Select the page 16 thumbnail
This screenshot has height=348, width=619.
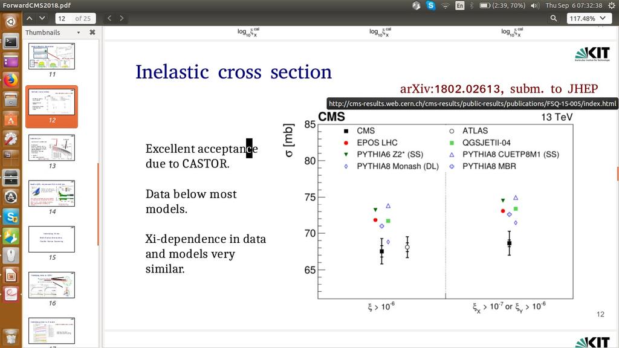tap(52, 285)
